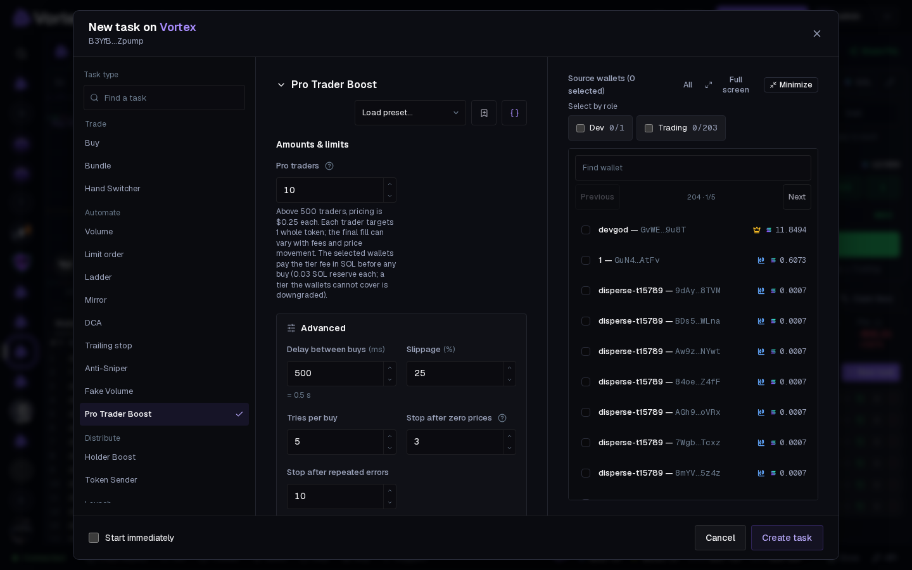Click the Find wallet search field
This screenshot has width=912, height=570.
tap(693, 168)
